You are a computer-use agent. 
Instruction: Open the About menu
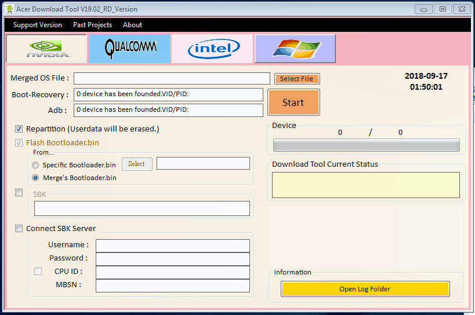pyautogui.click(x=132, y=25)
